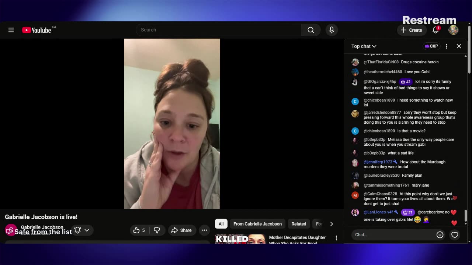The width and height of the screenshot is (472, 265).
Task: Dislike the live stream video
Action: click(x=157, y=230)
